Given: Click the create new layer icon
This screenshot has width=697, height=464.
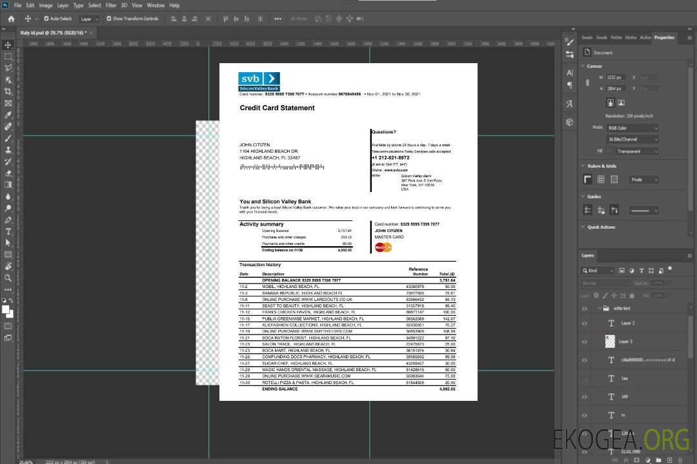Looking at the screenshot, I should pos(669,460).
